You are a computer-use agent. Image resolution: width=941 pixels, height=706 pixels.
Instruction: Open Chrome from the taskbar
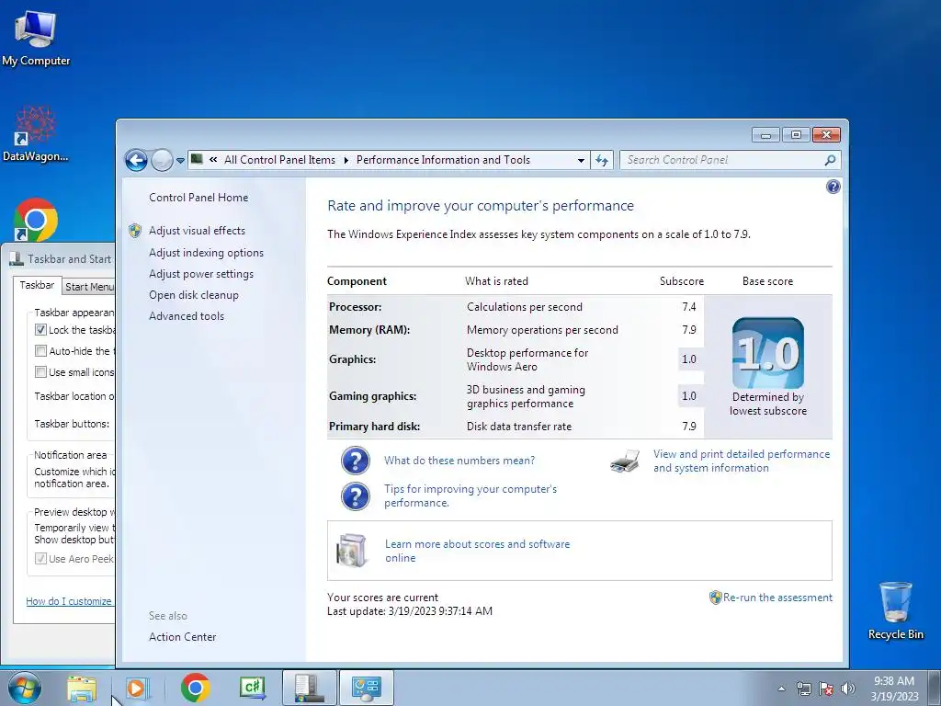pos(195,688)
